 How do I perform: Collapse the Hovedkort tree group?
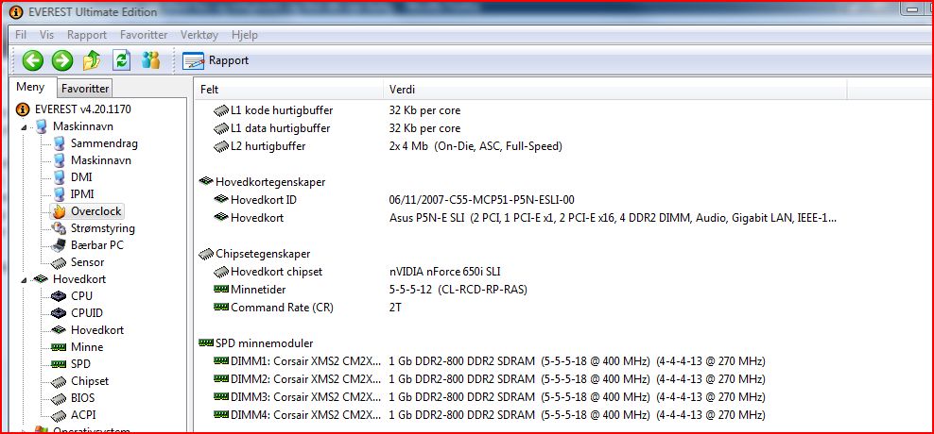pos(24,279)
